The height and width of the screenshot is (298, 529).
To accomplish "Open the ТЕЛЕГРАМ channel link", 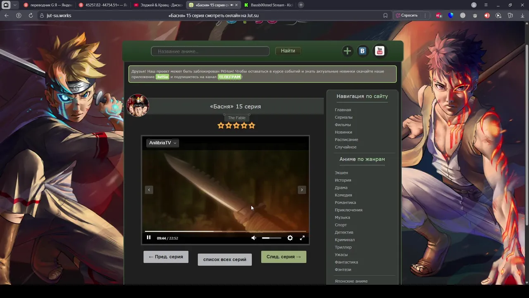I will coord(229,77).
